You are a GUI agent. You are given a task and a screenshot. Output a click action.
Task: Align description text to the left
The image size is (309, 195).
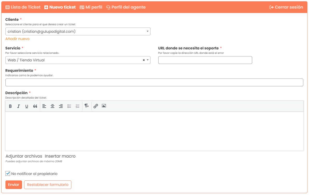click(x=44, y=106)
